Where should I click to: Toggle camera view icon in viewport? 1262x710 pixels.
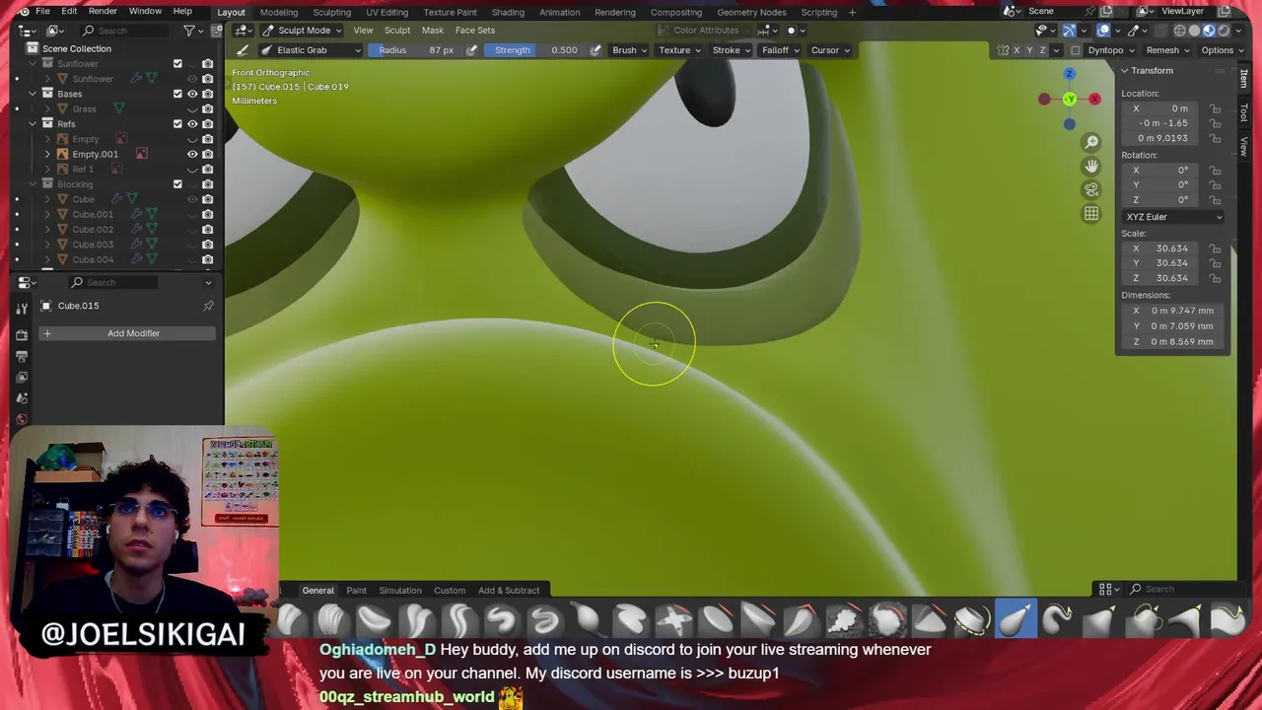tap(1091, 189)
